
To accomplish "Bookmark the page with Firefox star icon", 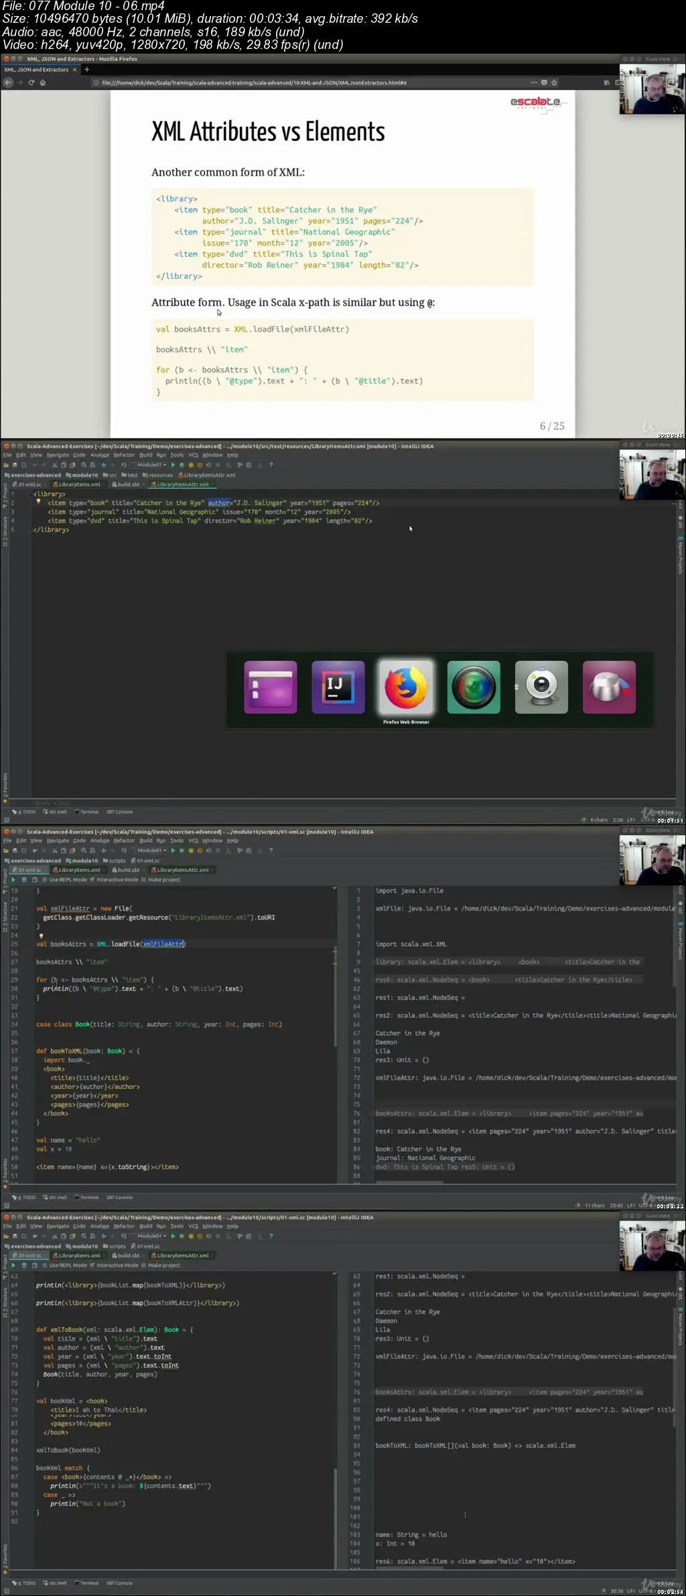I will pyautogui.click(x=555, y=82).
